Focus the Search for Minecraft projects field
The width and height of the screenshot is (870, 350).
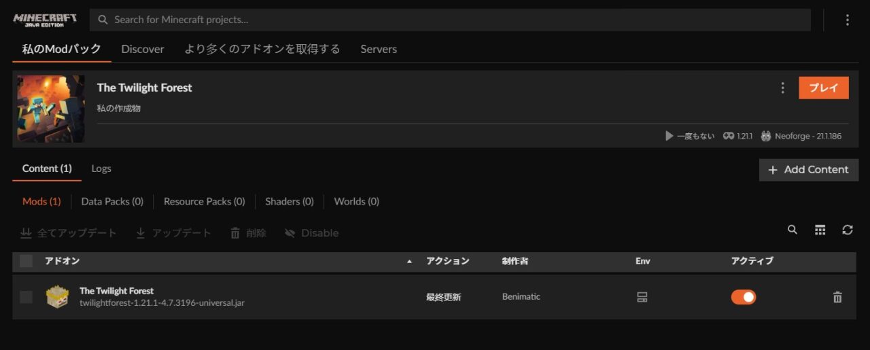450,20
